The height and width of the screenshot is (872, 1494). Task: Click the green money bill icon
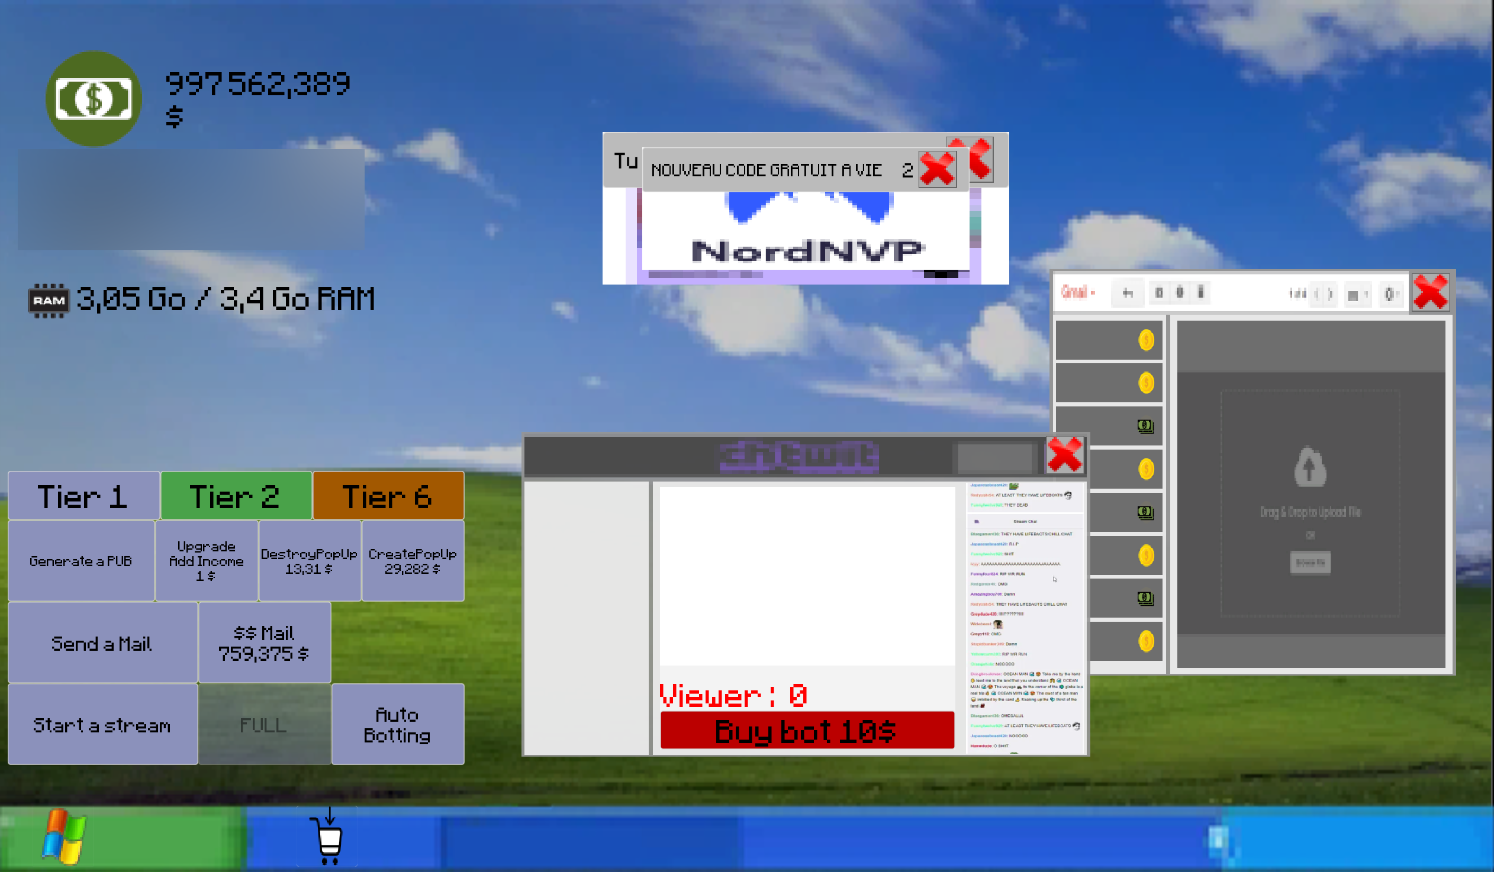coord(94,98)
